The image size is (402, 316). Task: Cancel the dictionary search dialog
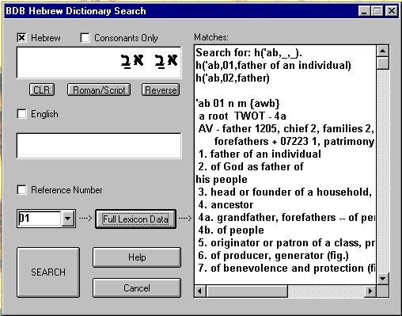pyautogui.click(x=137, y=287)
